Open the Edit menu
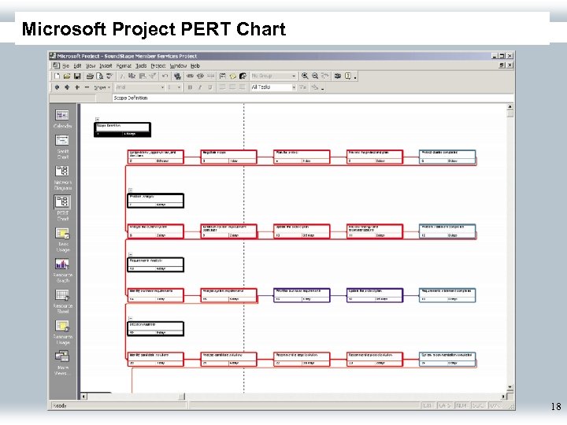567x425 pixels. (x=77, y=66)
